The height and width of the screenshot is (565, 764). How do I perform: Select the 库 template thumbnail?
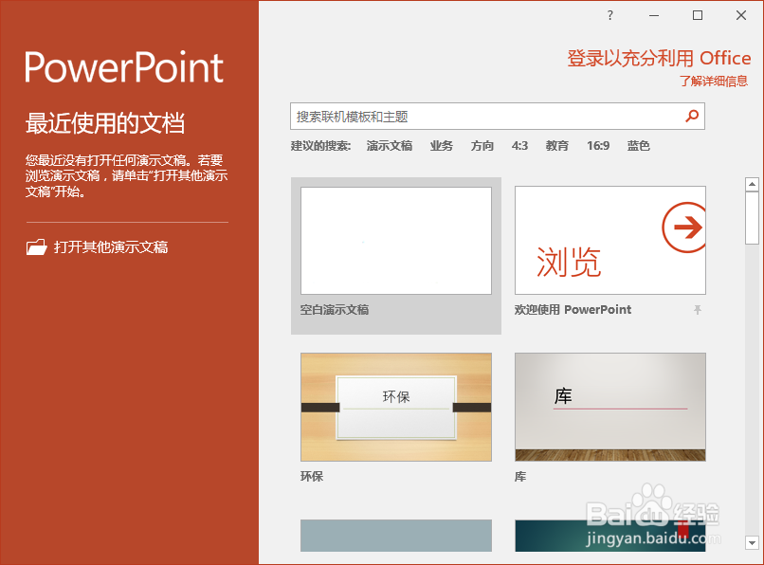tap(610, 407)
